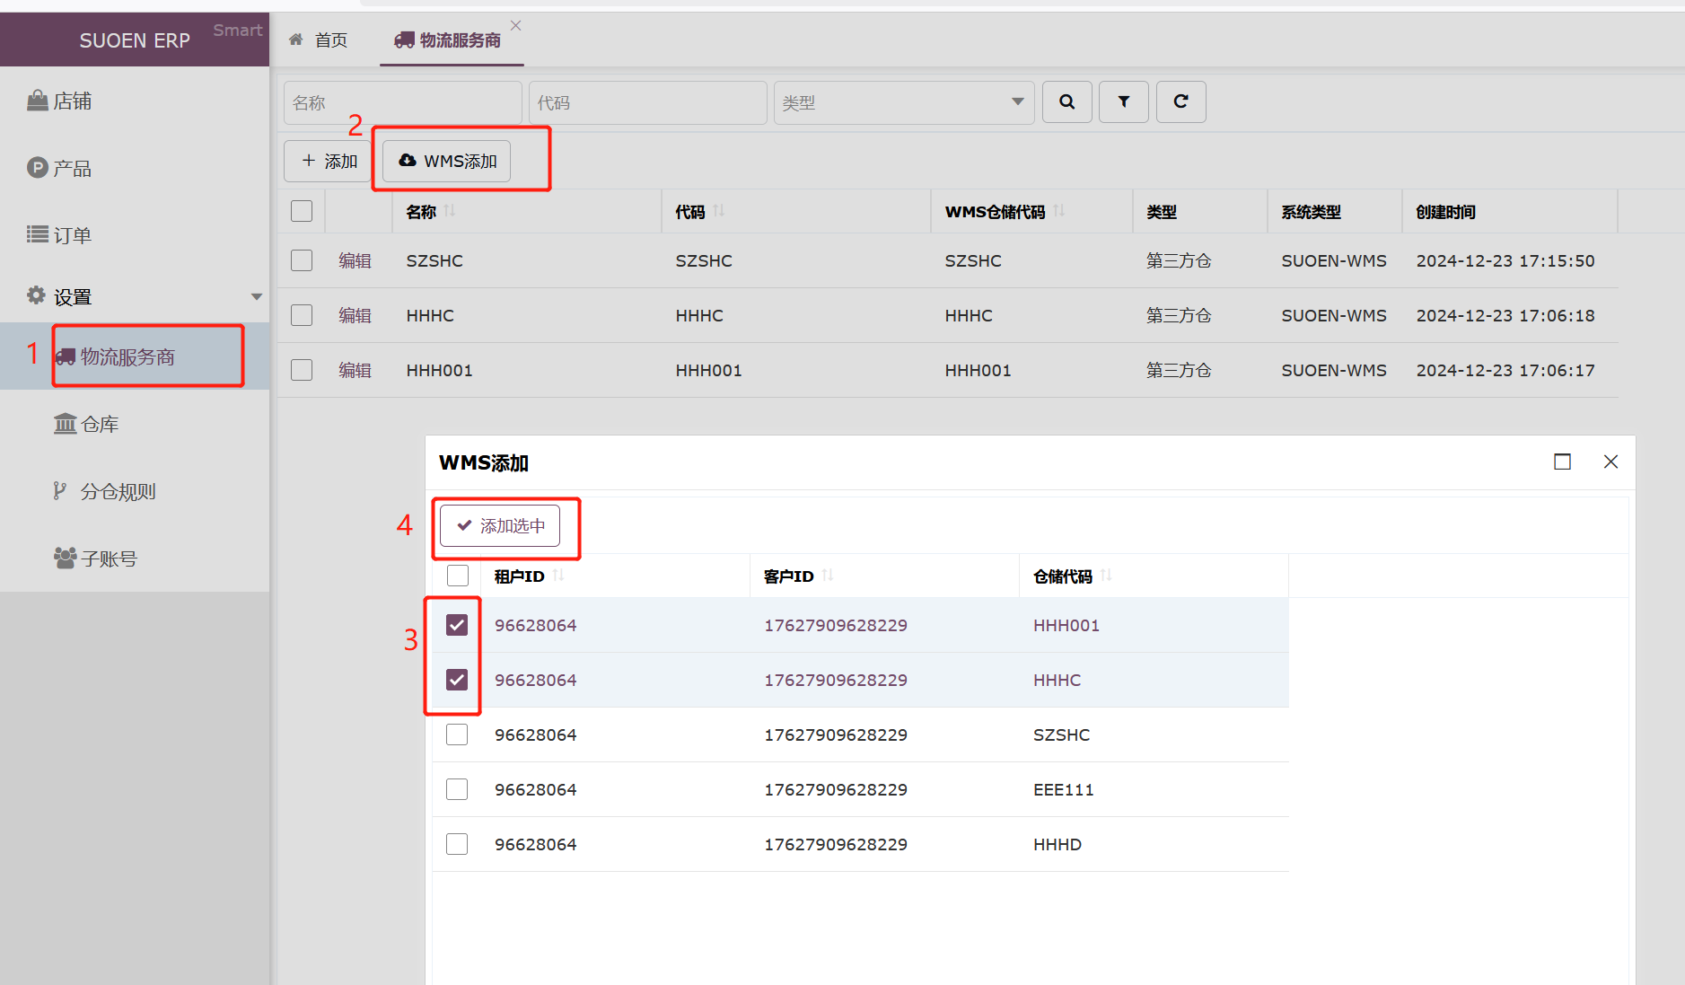Sort by WMS仓储代码 column
The image size is (1685, 985).
tap(1059, 211)
